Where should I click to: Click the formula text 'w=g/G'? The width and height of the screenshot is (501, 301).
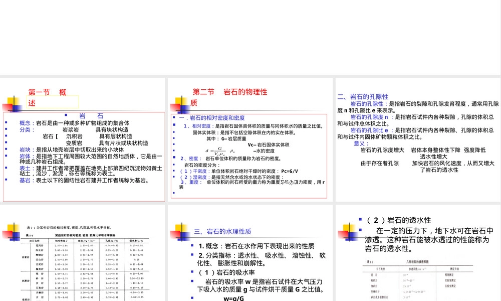pos(233,298)
